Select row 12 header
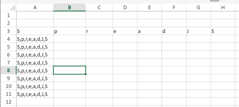This screenshot has height=107, width=239. [x=8, y=102]
